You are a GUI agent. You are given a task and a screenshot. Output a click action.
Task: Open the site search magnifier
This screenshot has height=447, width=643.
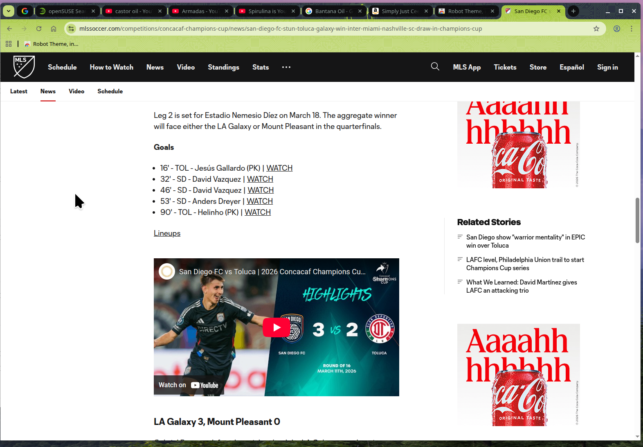(x=435, y=67)
